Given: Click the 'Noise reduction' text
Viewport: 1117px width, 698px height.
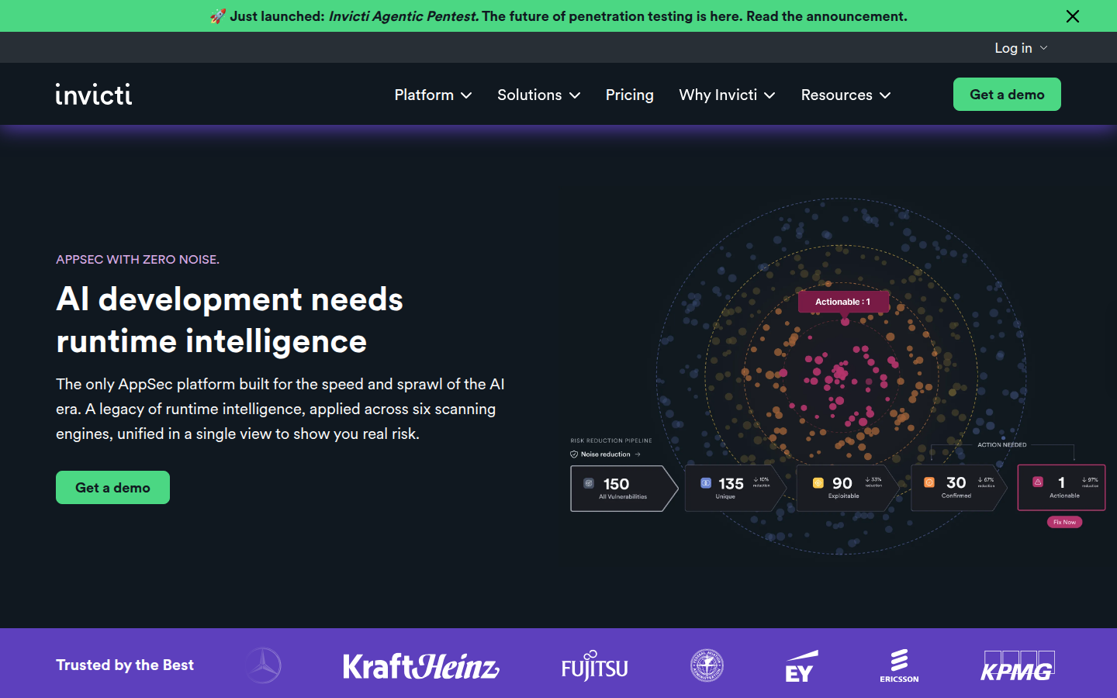Looking at the screenshot, I should [606, 454].
